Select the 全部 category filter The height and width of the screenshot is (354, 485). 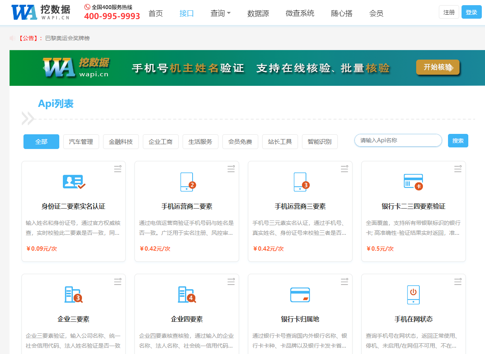click(41, 141)
